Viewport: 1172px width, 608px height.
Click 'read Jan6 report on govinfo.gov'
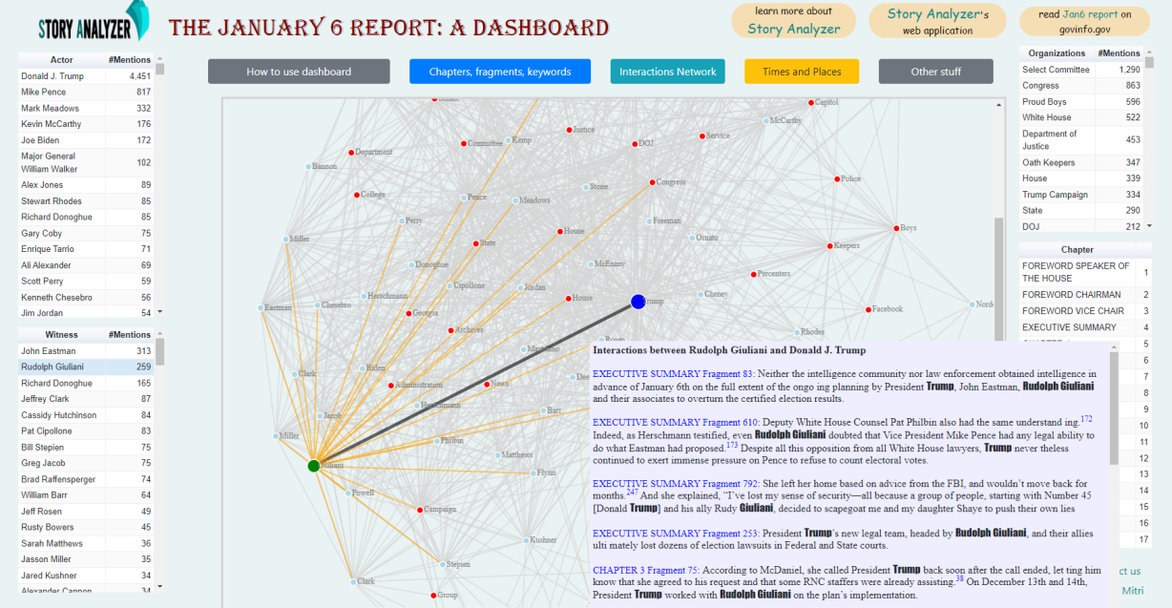(1084, 21)
